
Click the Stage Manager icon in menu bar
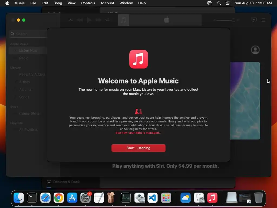pos(210,3)
